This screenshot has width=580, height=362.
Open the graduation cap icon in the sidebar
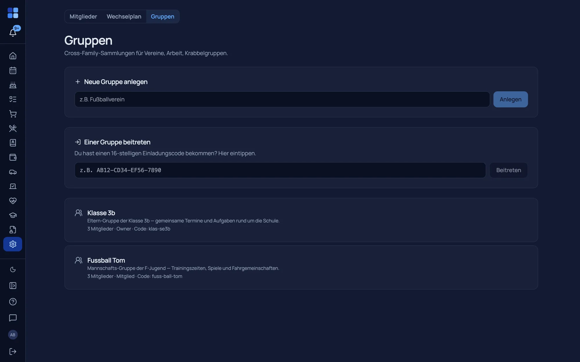click(13, 215)
